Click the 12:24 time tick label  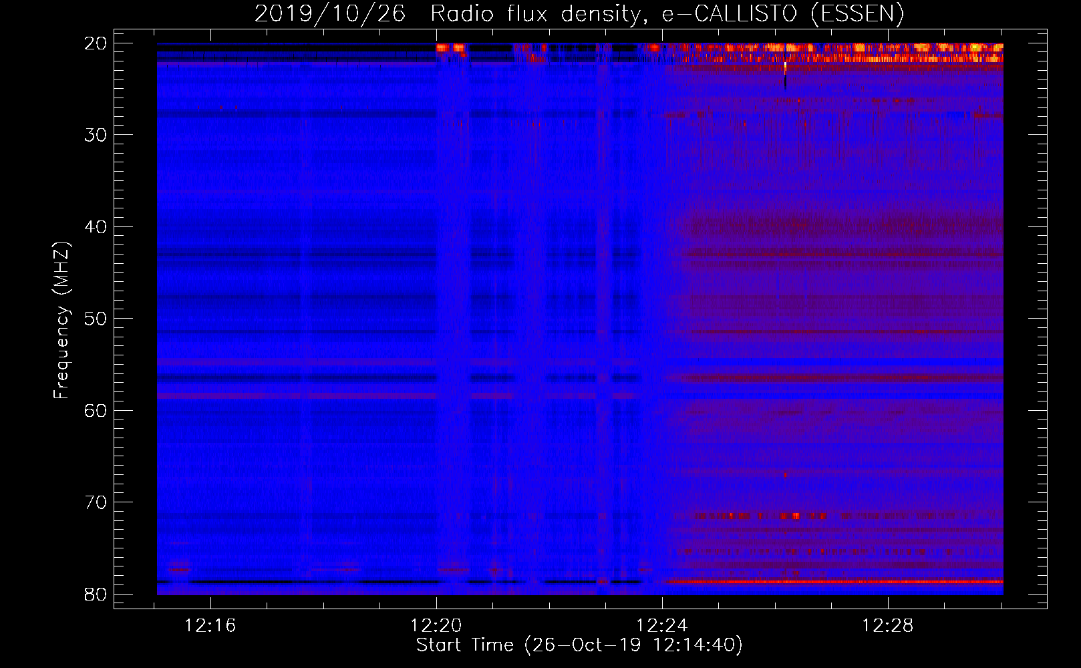(662, 626)
